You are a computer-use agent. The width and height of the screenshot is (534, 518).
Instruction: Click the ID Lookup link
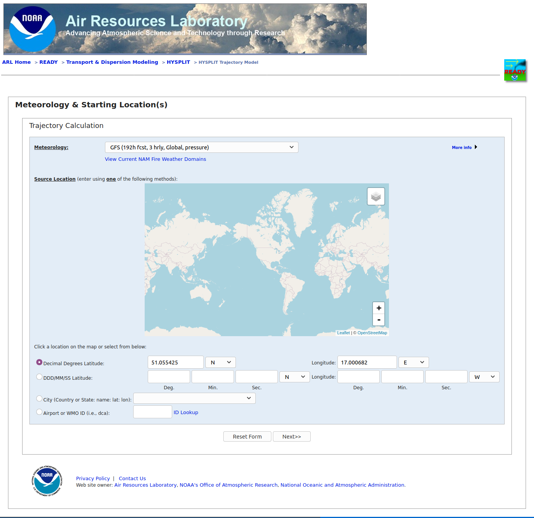[186, 412]
